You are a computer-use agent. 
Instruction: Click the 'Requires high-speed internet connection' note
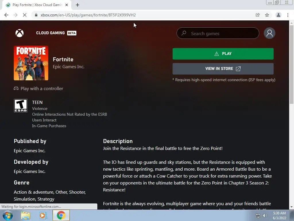coord(224,80)
